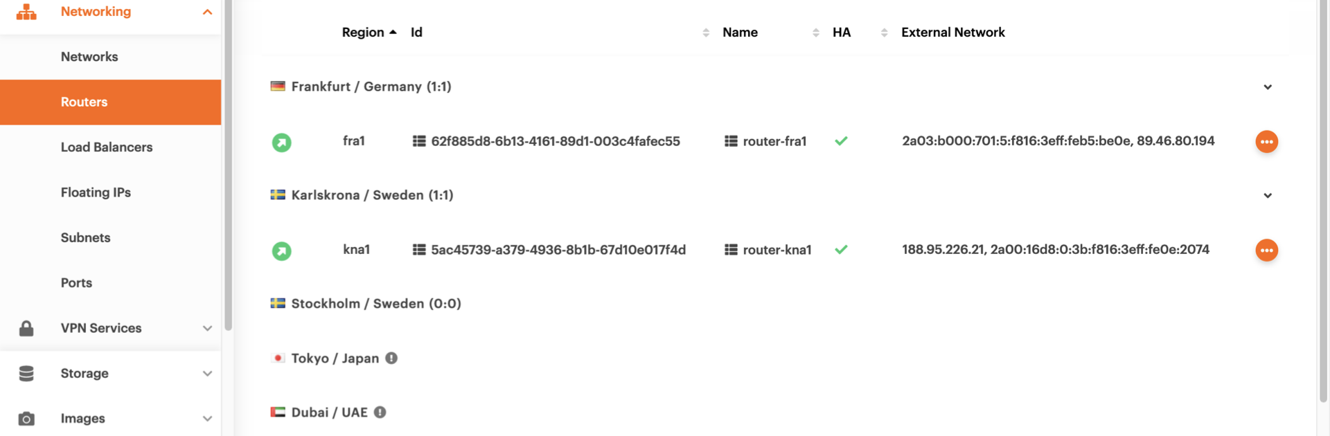Sort the table by Name column

coord(740,33)
